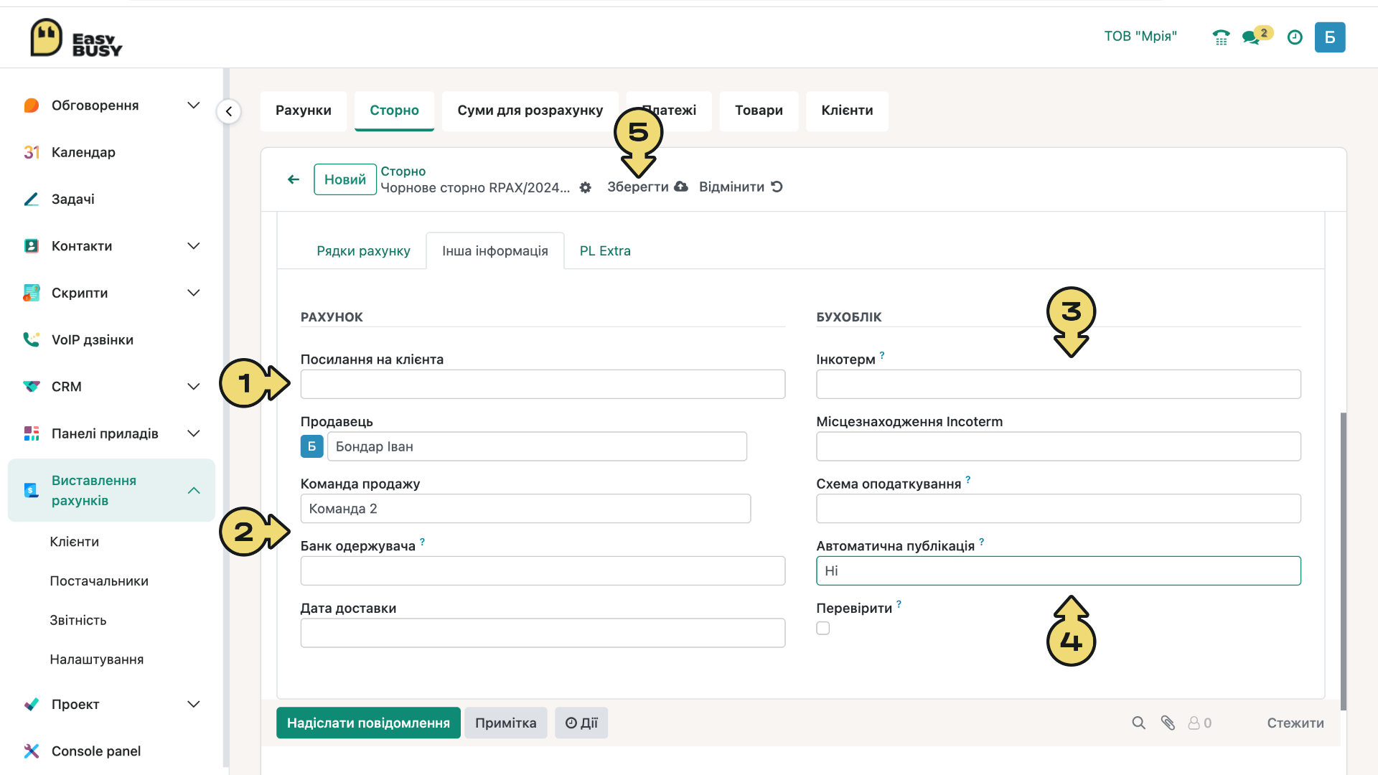1378x775 pixels.
Task: Switch to the Рахунки tab
Action: click(x=304, y=111)
